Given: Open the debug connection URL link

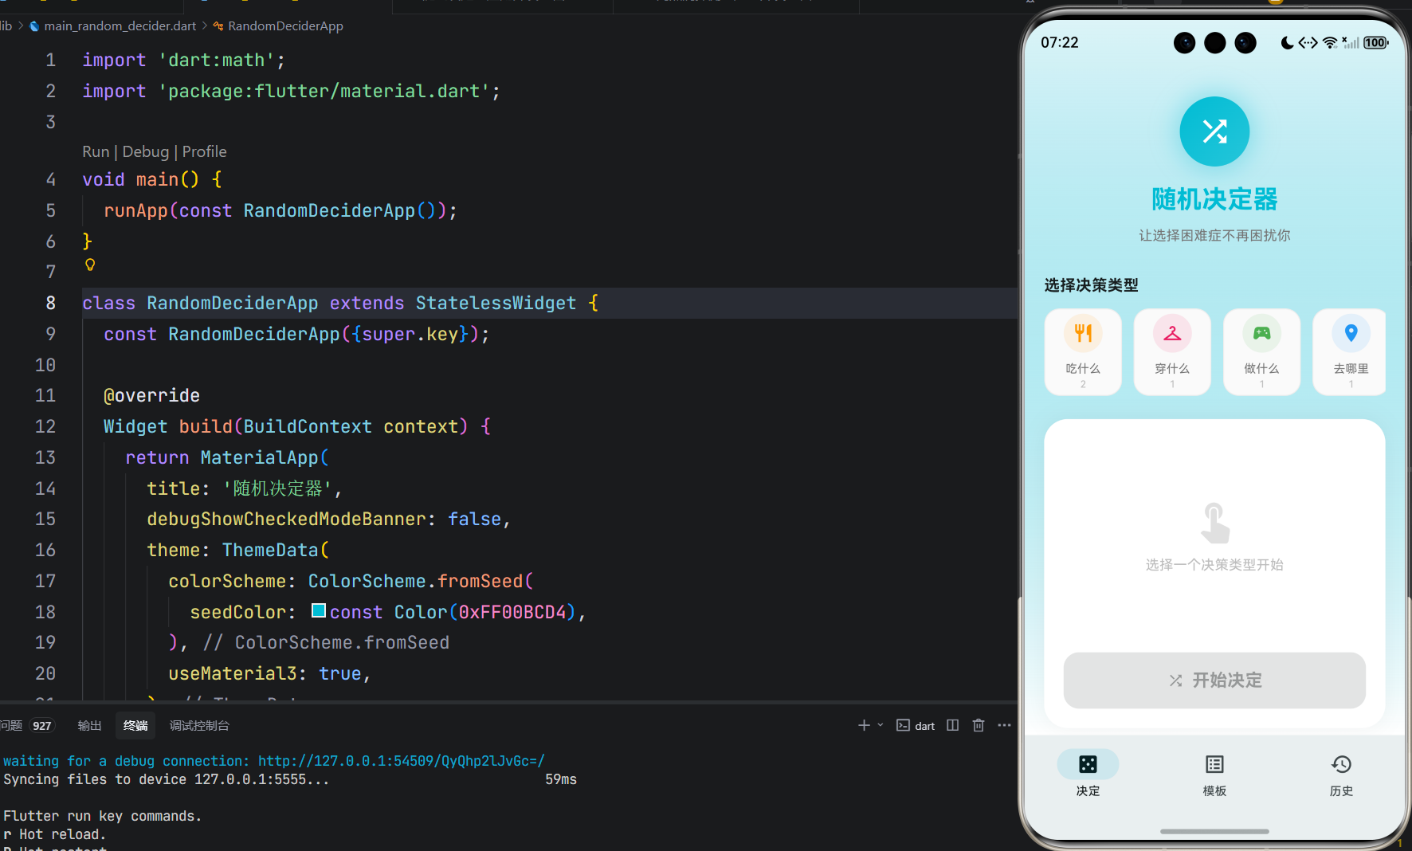Looking at the screenshot, I should pos(402,761).
